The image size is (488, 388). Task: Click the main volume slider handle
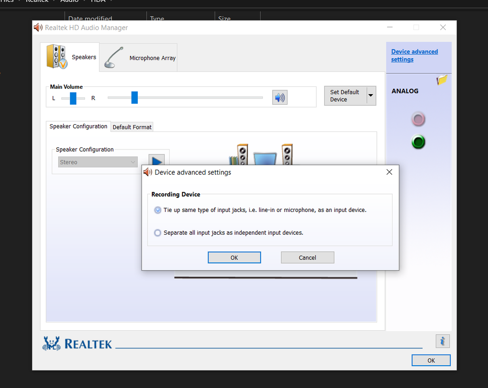pos(134,97)
